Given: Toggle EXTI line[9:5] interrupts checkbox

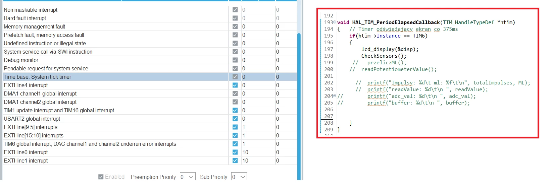Looking at the screenshot, I should click(235, 127).
